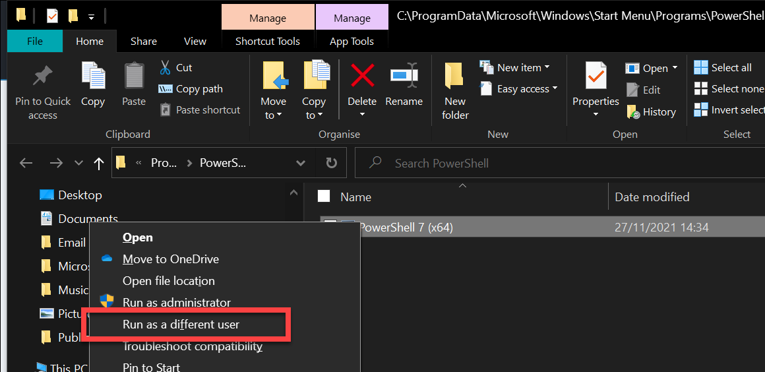Open the Shortcut Tools tab
The width and height of the screenshot is (765, 372).
coord(268,42)
